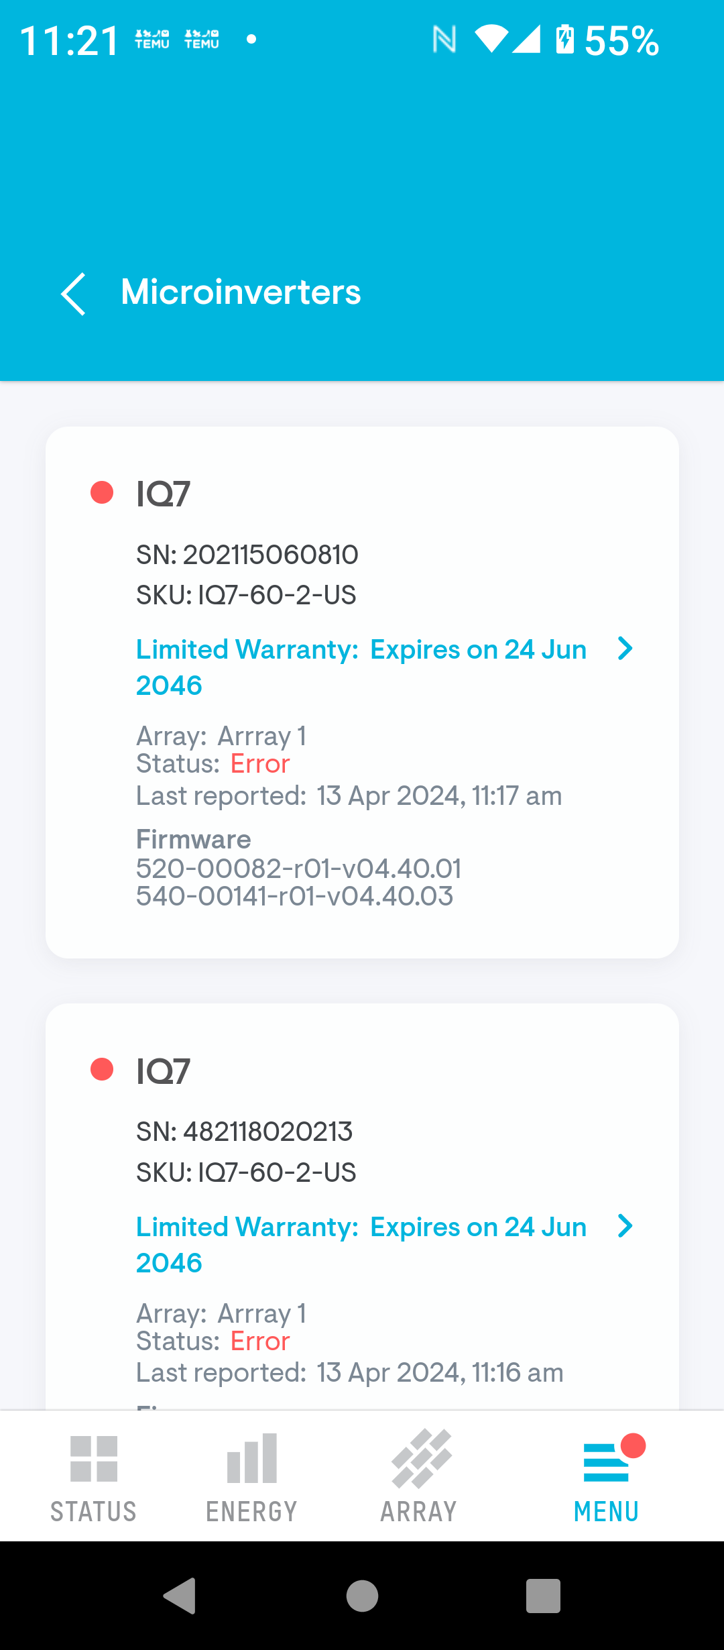Tap the Android home circle button
Image resolution: width=724 pixels, height=1650 pixels.
click(x=362, y=1595)
